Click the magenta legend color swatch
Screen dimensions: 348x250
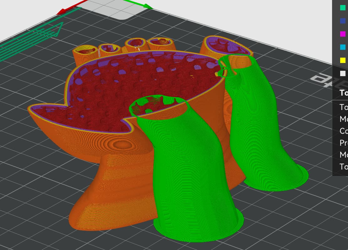[x=343, y=34]
